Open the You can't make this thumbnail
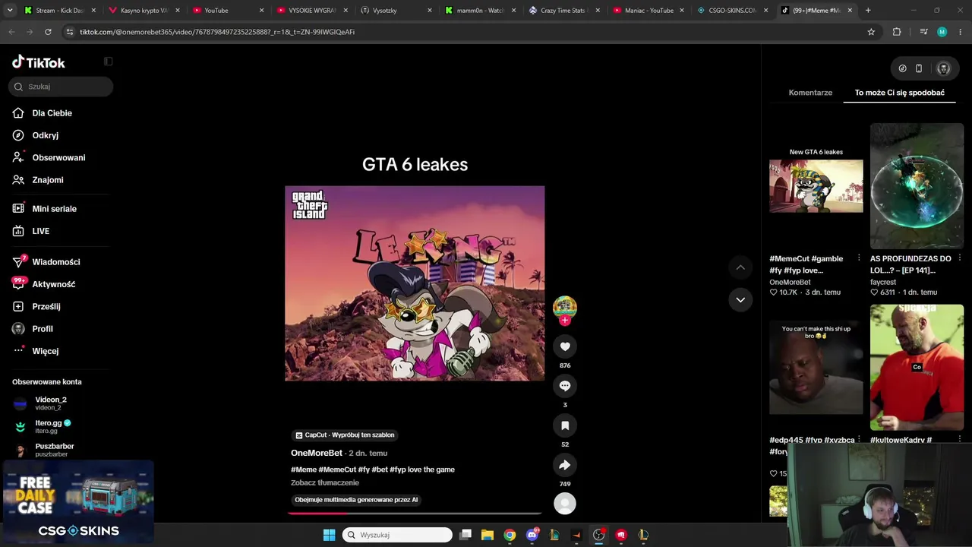The height and width of the screenshot is (547, 972). tap(816, 368)
